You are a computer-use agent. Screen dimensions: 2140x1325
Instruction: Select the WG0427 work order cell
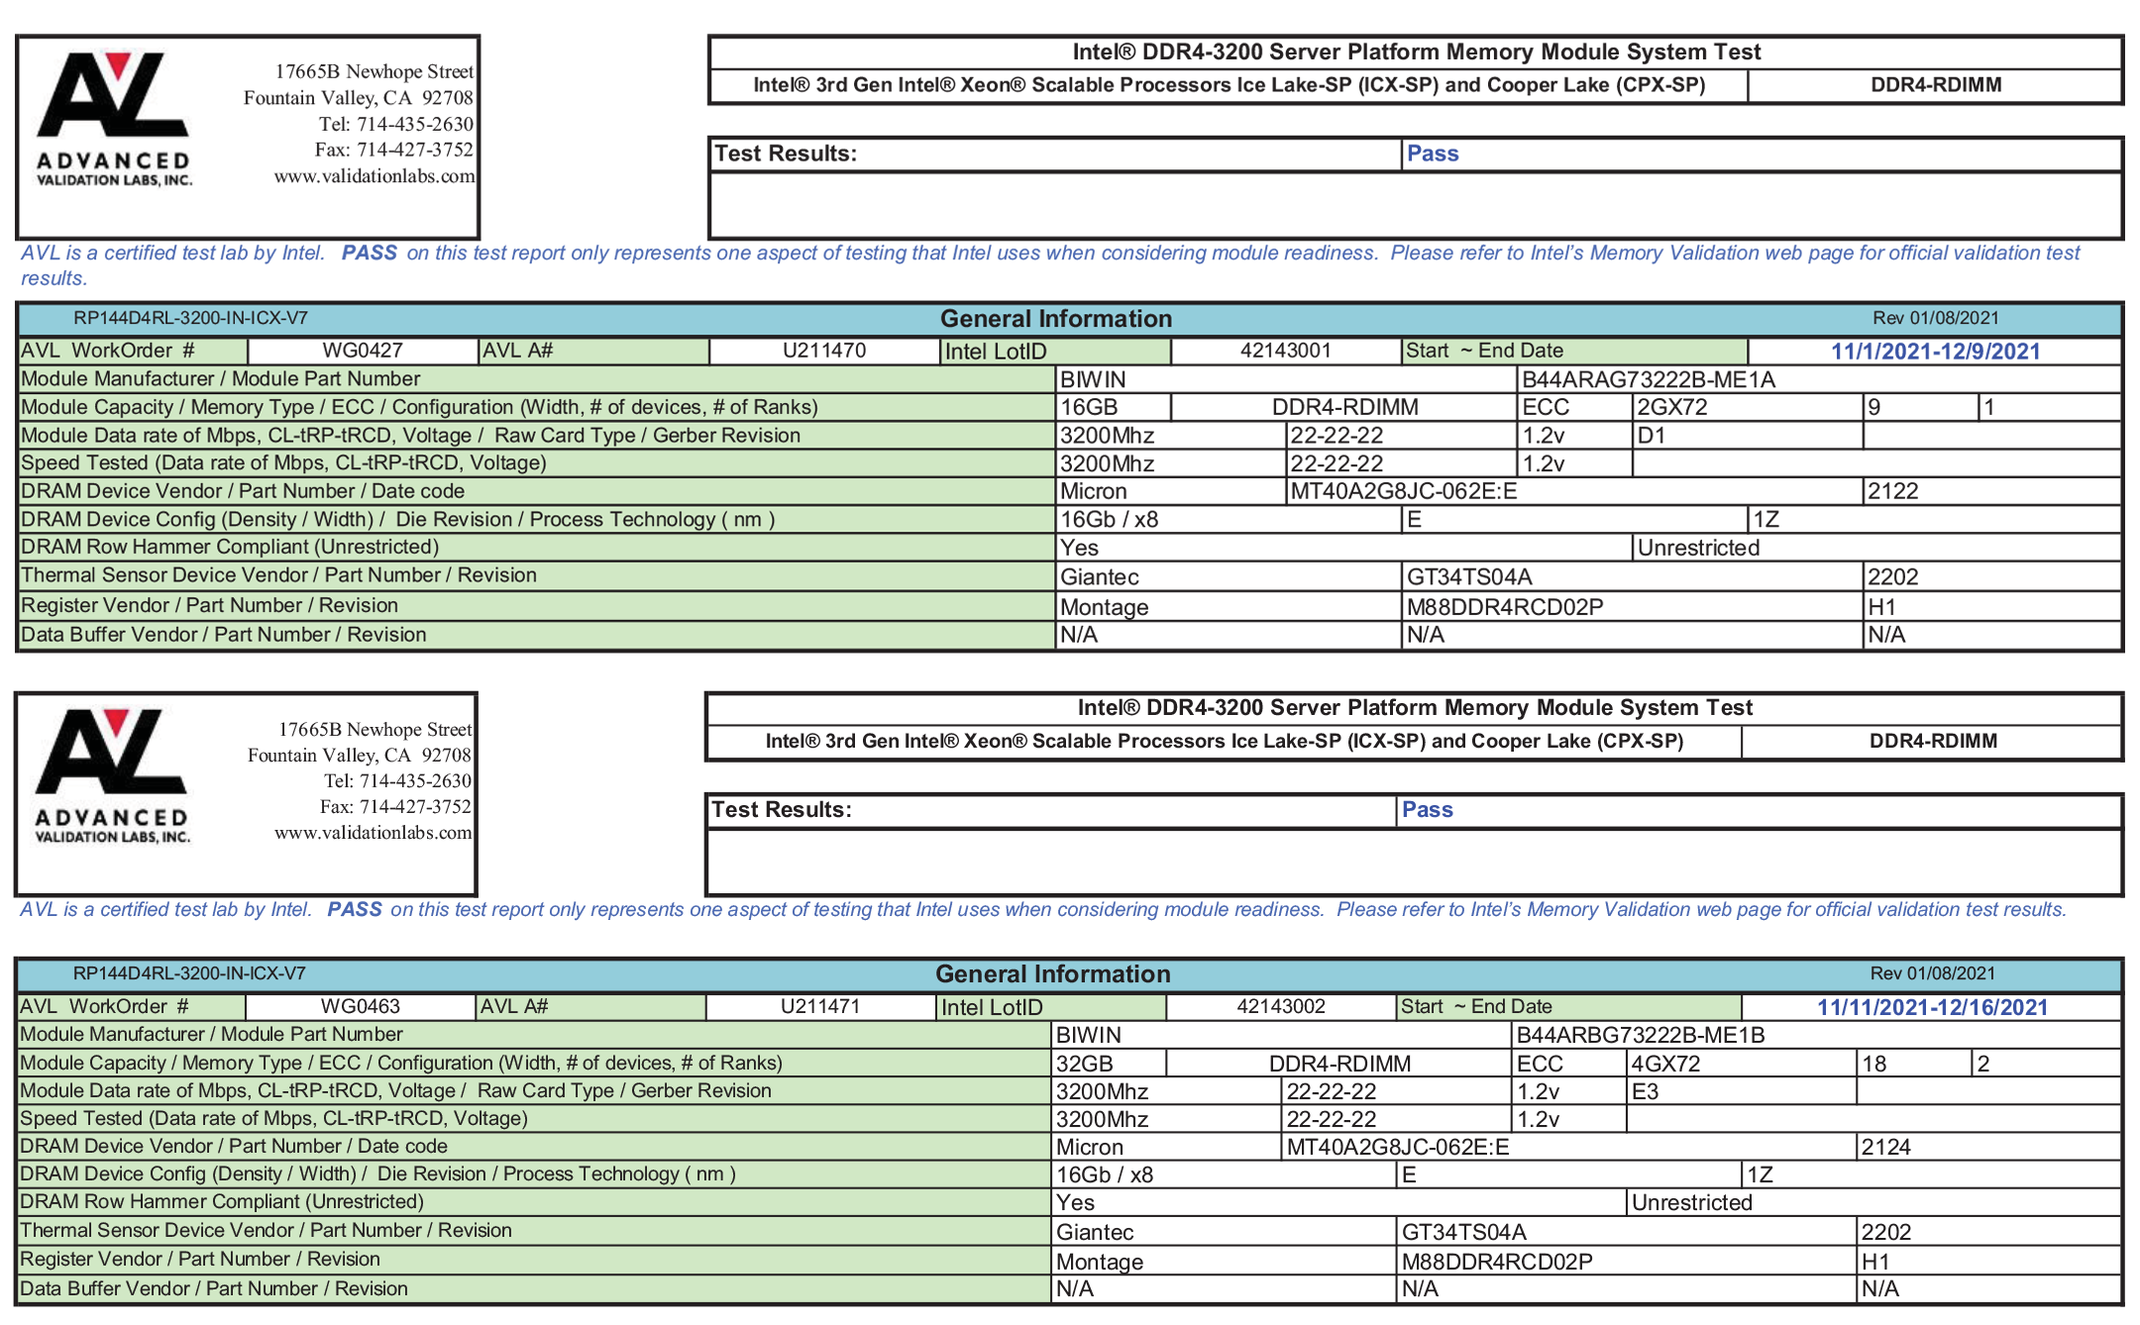click(363, 351)
